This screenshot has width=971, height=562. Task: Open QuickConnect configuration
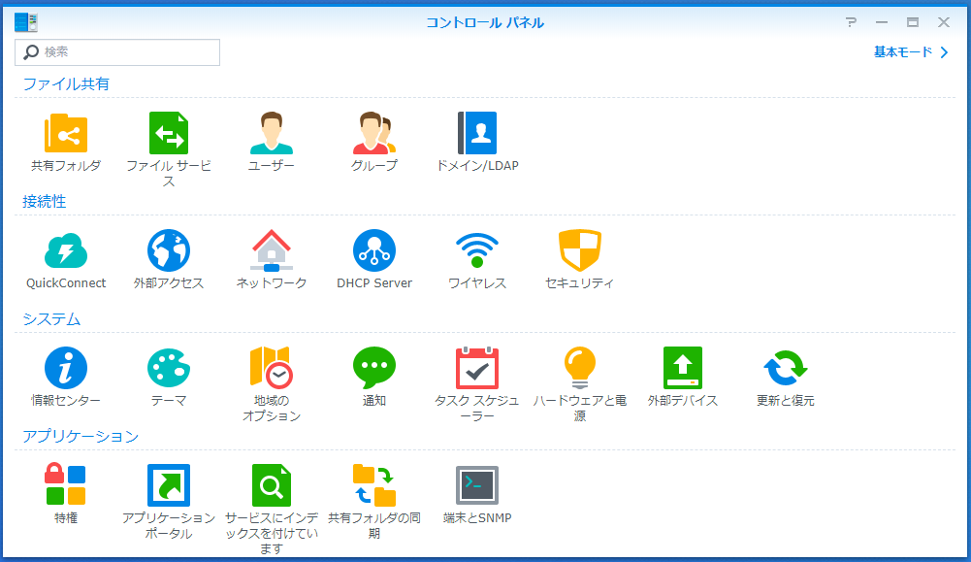(x=65, y=252)
